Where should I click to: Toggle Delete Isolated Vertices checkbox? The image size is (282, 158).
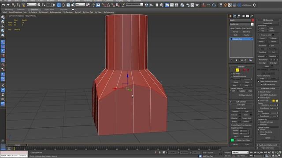[x=259, y=81]
